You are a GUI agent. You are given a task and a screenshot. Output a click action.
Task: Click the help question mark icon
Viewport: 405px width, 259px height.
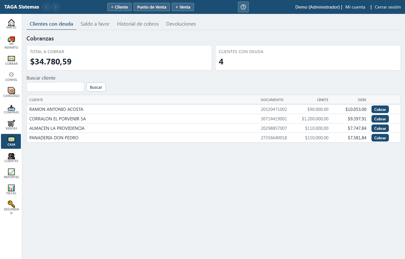(243, 7)
